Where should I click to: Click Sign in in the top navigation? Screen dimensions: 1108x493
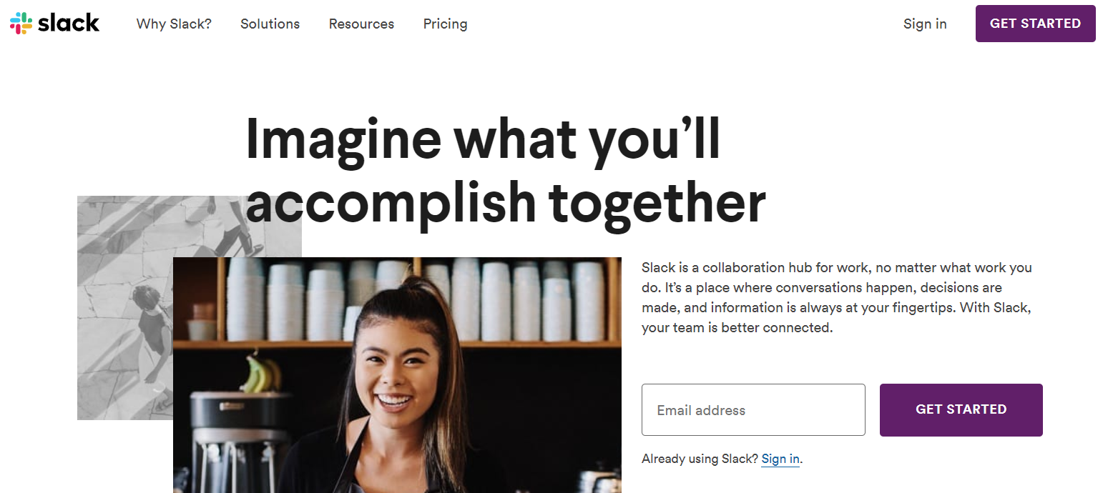point(925,24)
